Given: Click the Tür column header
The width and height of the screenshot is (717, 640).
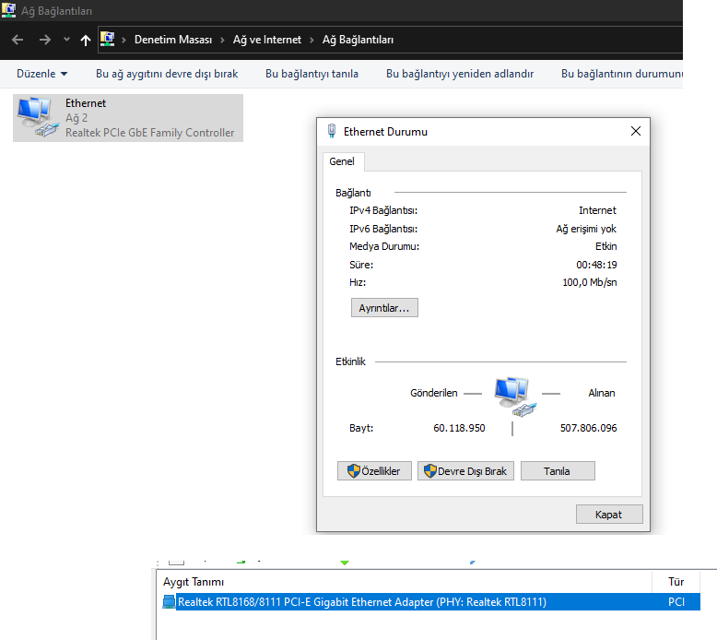Looking at the screenshot, I should pos(676,582).
